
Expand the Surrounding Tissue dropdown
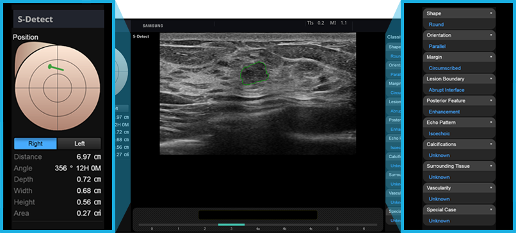pos(459,166)
